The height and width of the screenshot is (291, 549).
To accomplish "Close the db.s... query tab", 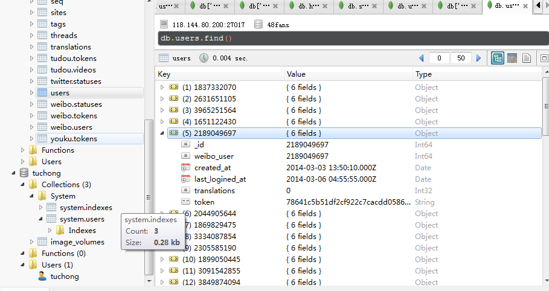I will (374, 6).
